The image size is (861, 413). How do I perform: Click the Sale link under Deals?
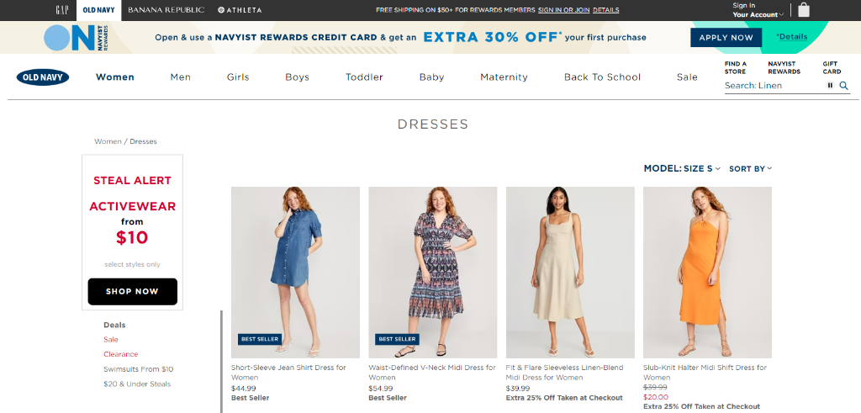click(x=111, y=340)
